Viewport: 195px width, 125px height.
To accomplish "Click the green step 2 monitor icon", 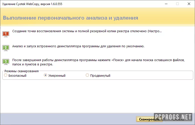I will coord(6,48).
